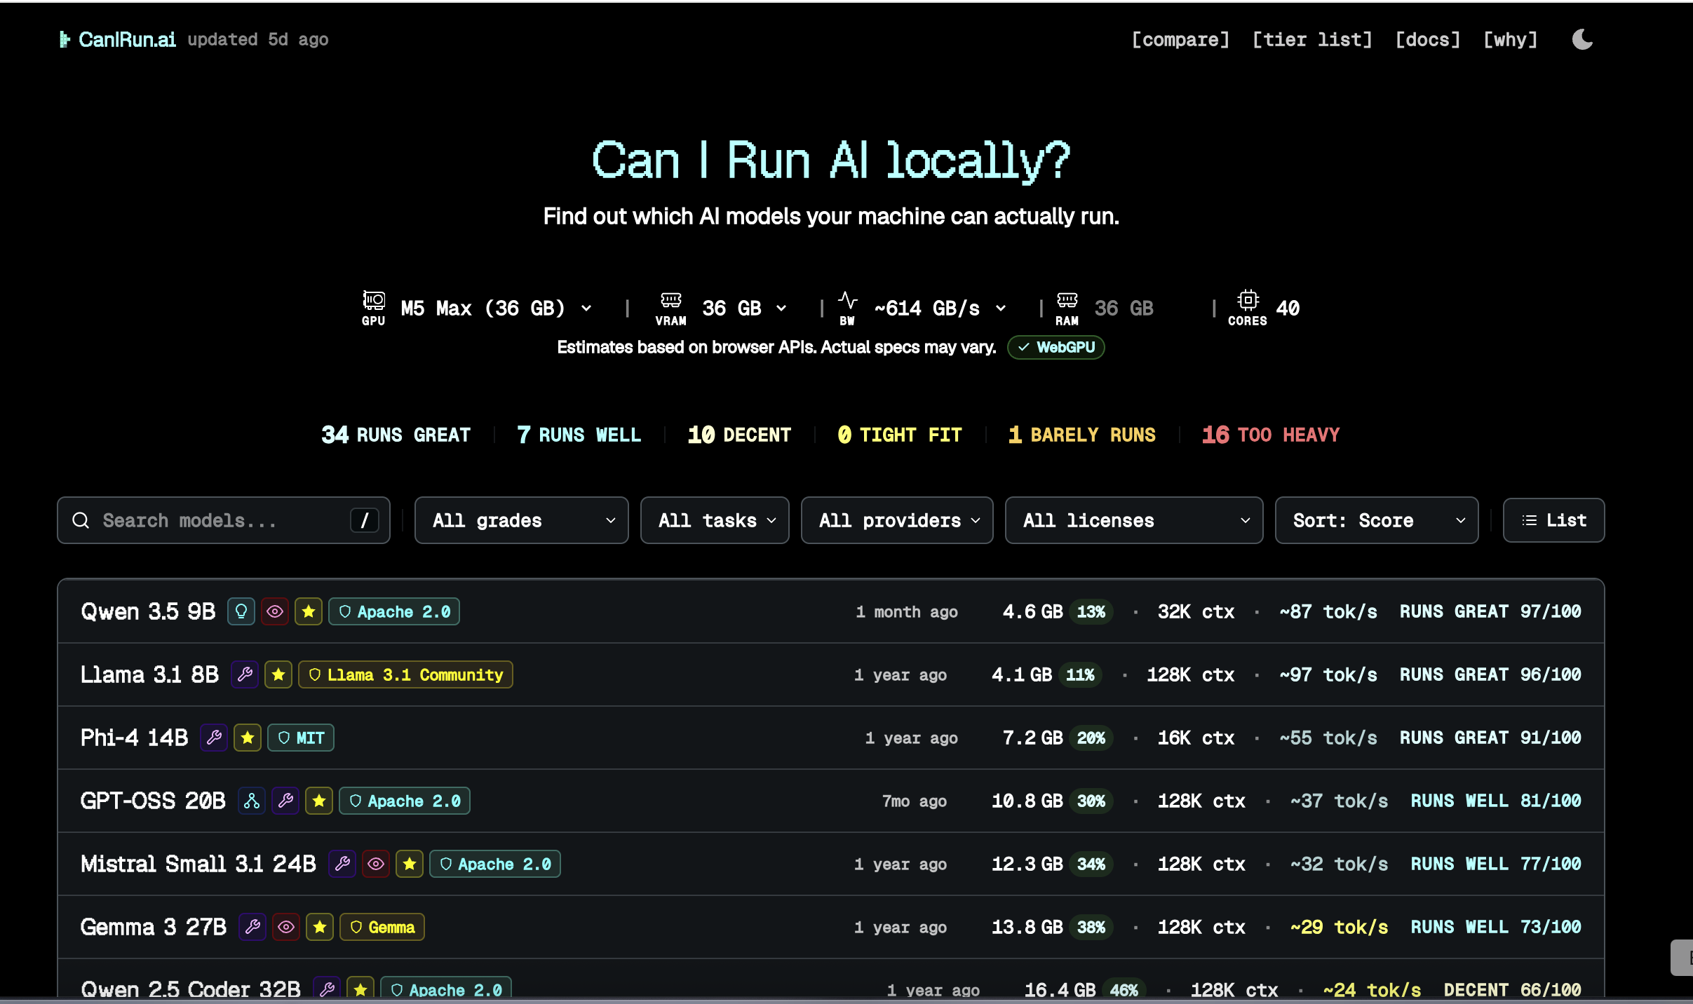This screenshot has height=1004, width=1693.
Task: Switch to List view
Action: pyautogui.click(x=1553, y=520)
